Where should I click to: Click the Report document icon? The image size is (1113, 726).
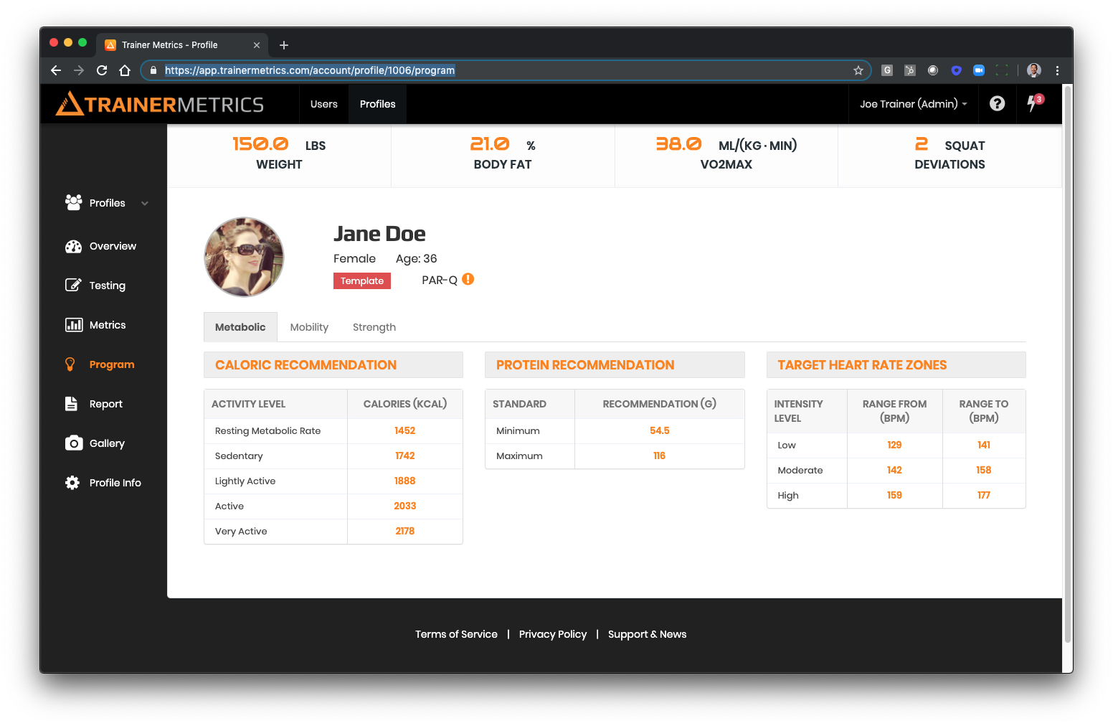71,404
